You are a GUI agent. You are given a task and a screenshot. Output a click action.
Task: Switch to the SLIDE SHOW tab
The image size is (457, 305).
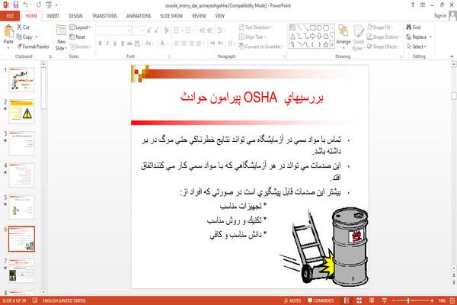coord(171,16)
